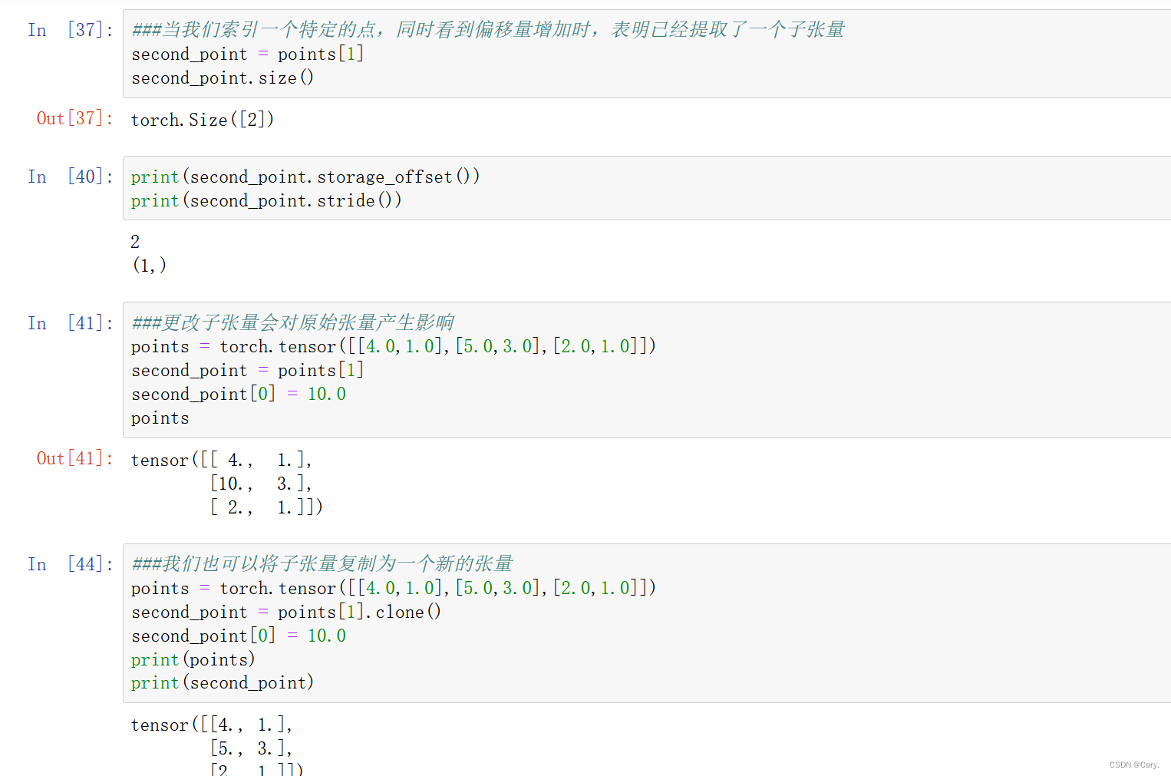Place cursor in second_point.size() line
The height and width of the screenshot is (776, 1171).
click(x=221, y=78)
